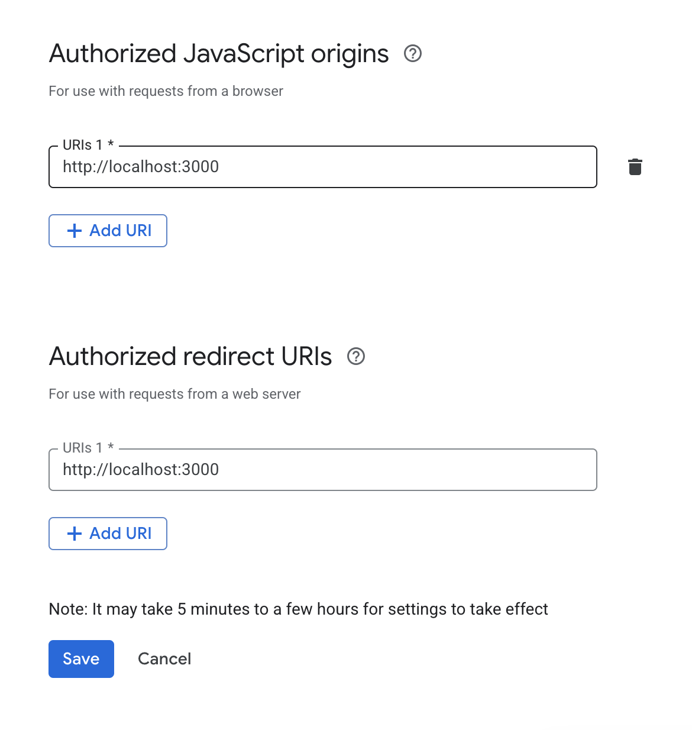This screenshot has width=692, height=730.
Task: Click 'For use with requests from a browser' text
Action: pyautogui.click(x=166, y=91)
